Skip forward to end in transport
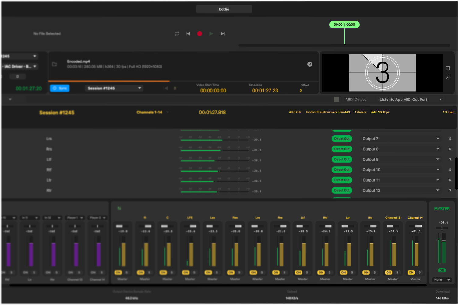The image size is (459, 305). pyautogui.click(x=223, y=34)
